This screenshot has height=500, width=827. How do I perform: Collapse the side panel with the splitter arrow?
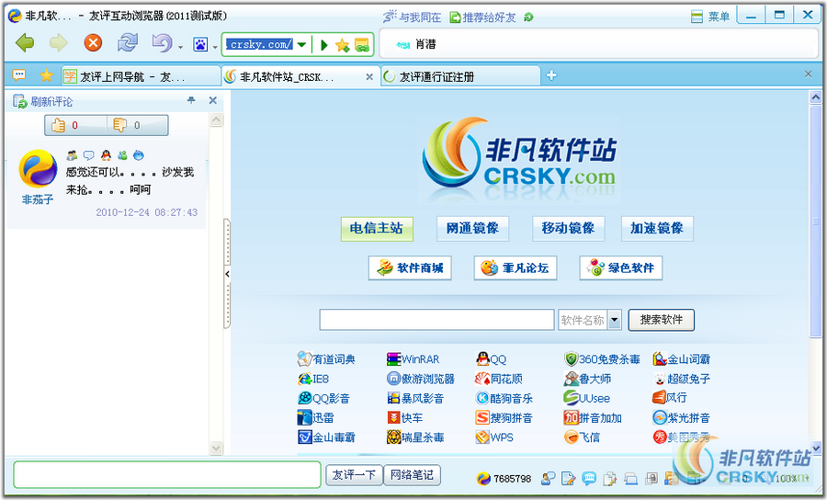pos(227,274)
